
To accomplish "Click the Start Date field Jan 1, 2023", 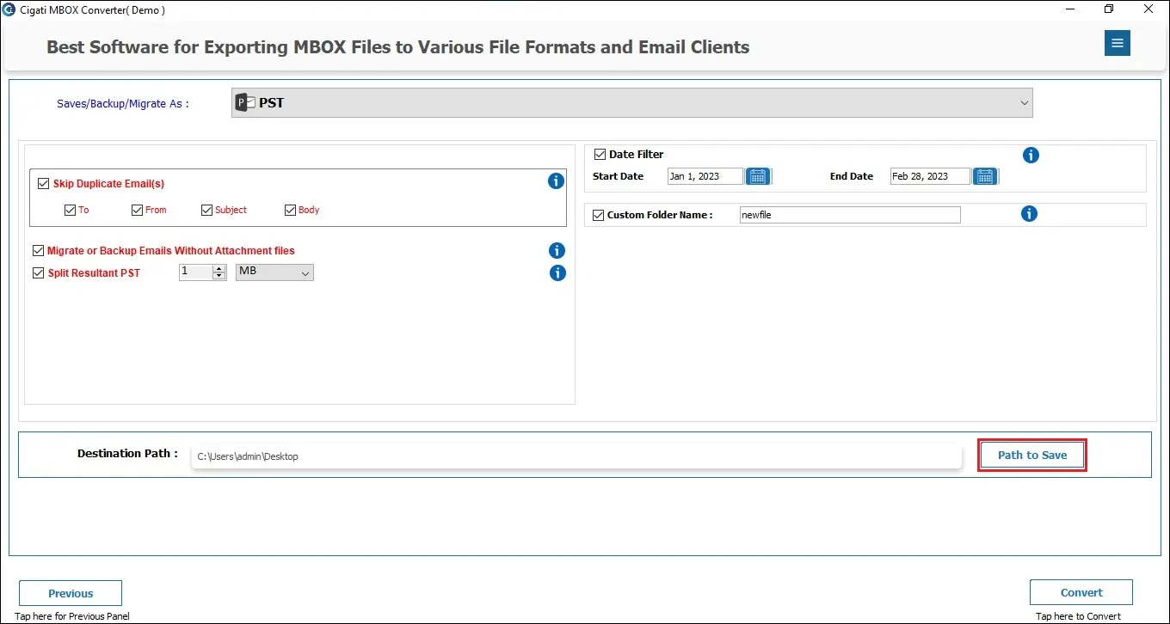I will click(705, 176).
